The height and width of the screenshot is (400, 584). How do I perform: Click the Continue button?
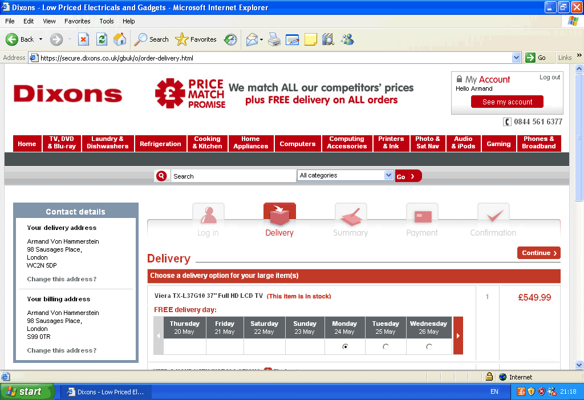538,253
